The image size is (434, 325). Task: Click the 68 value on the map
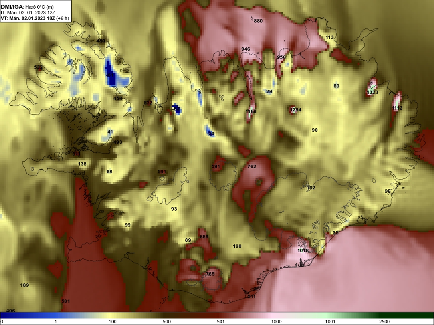tap(109, 172)
